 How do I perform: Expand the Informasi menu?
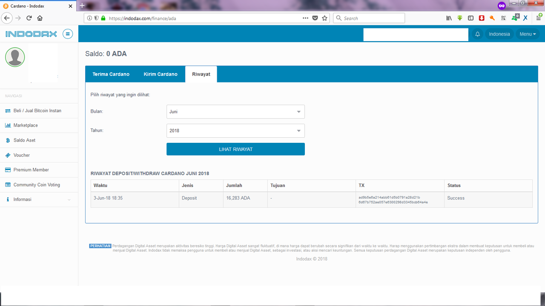click(39, 200)
